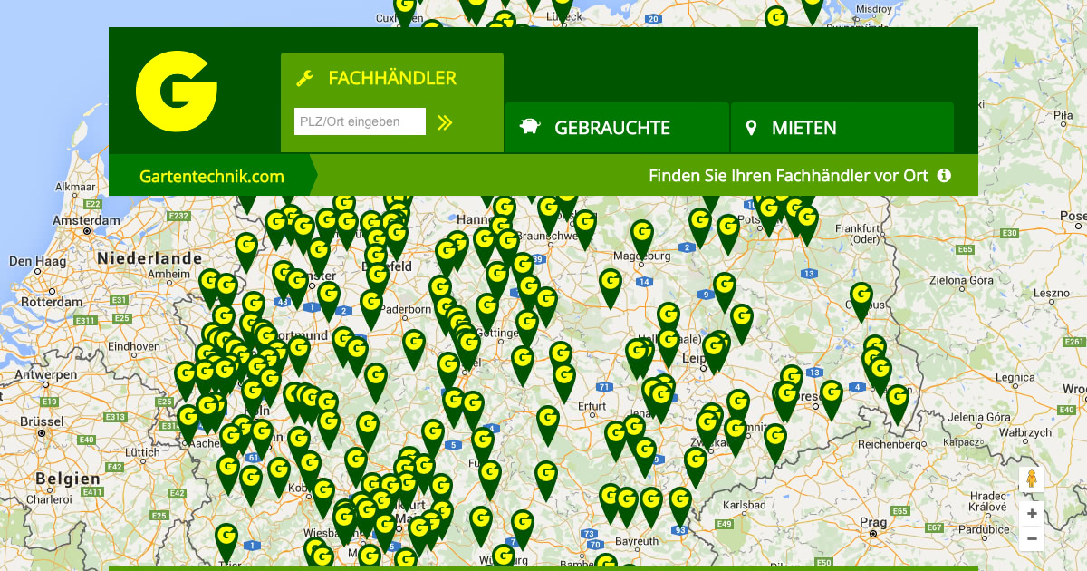Switch to the Gebrauchte tab

coord(617,128)
